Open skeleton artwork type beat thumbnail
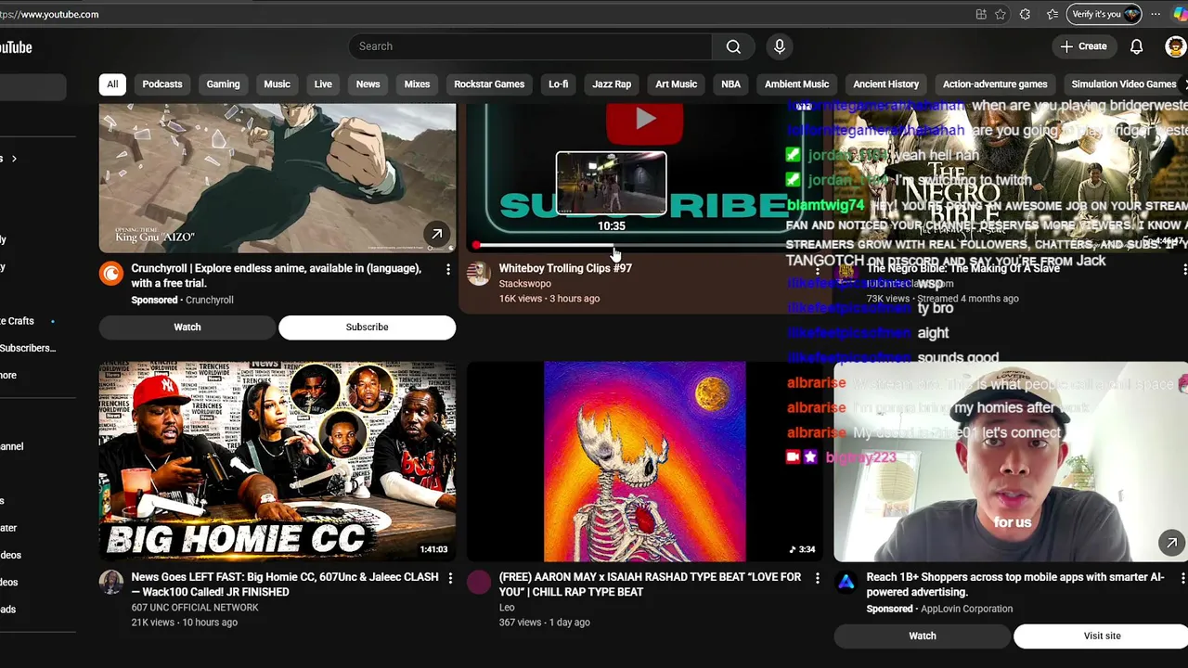 (x=644, y=462)
